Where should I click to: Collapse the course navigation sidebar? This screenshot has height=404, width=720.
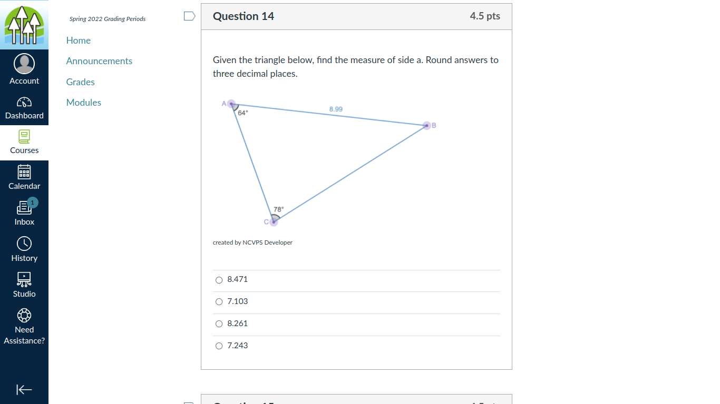pos(24,389)
